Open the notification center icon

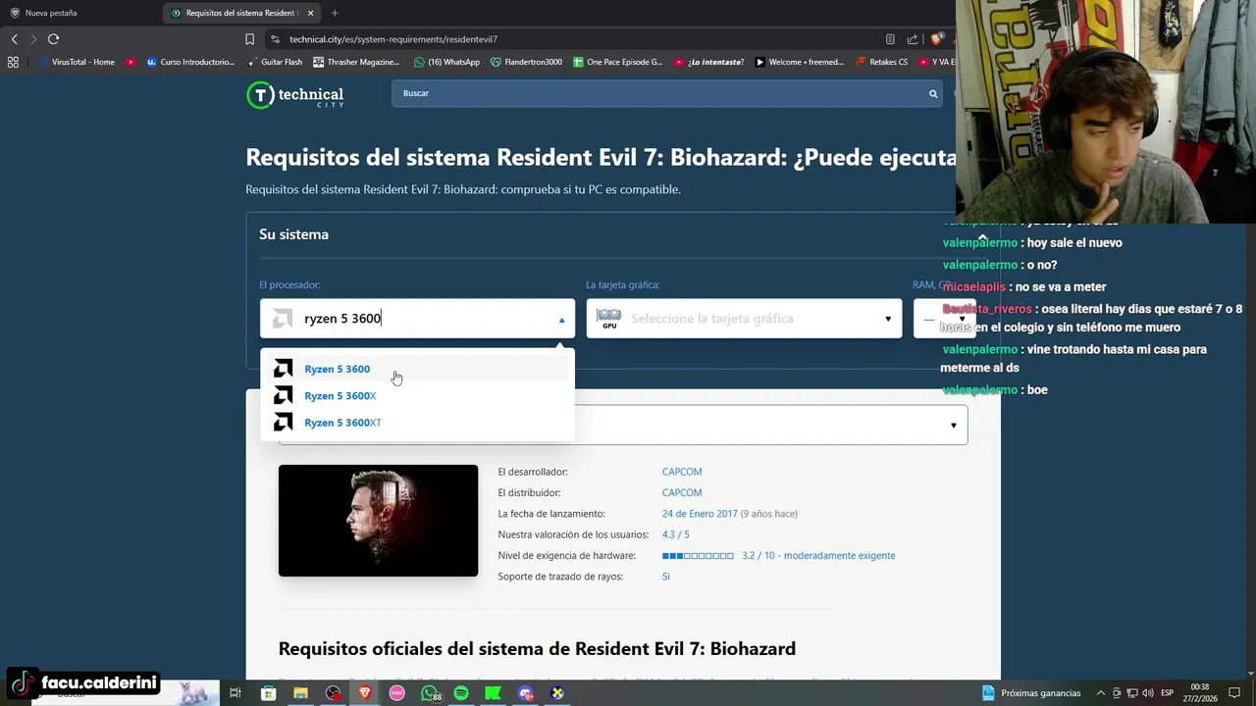pyautogui.click(x=1234, y=693)
